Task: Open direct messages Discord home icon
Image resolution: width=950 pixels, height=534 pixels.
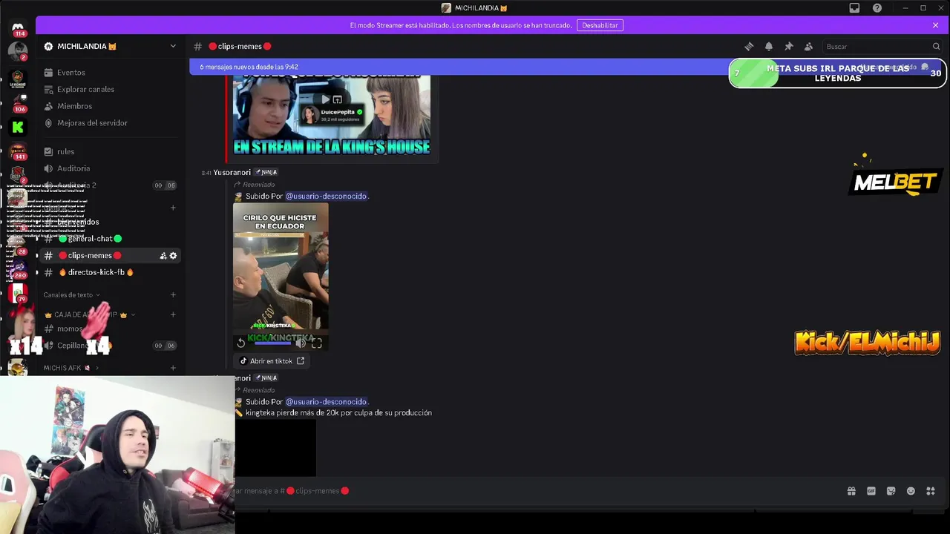Action: point(18,28)
